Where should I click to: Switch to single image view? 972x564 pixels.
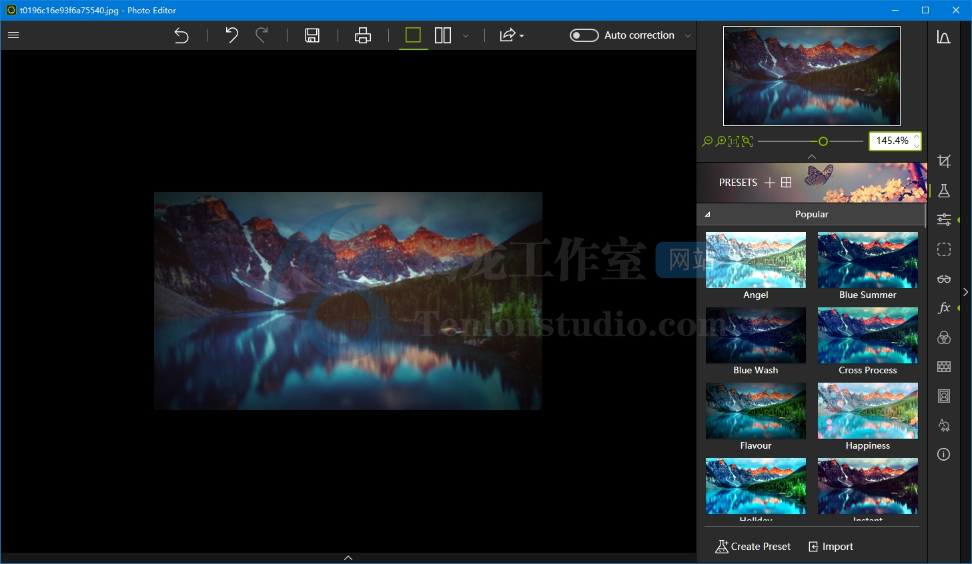[x=414, y=35]
